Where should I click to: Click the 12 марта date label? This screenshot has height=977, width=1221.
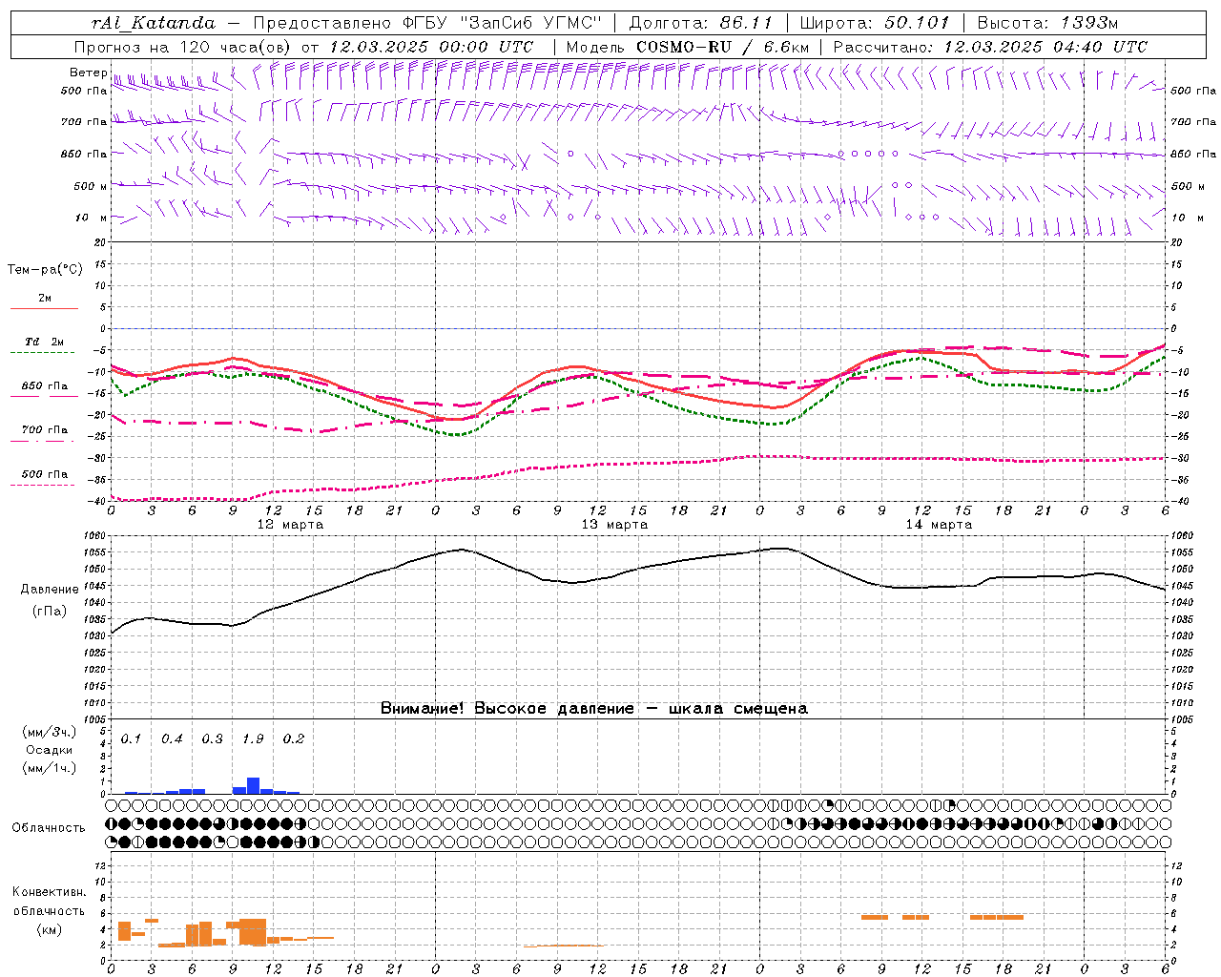290,525
